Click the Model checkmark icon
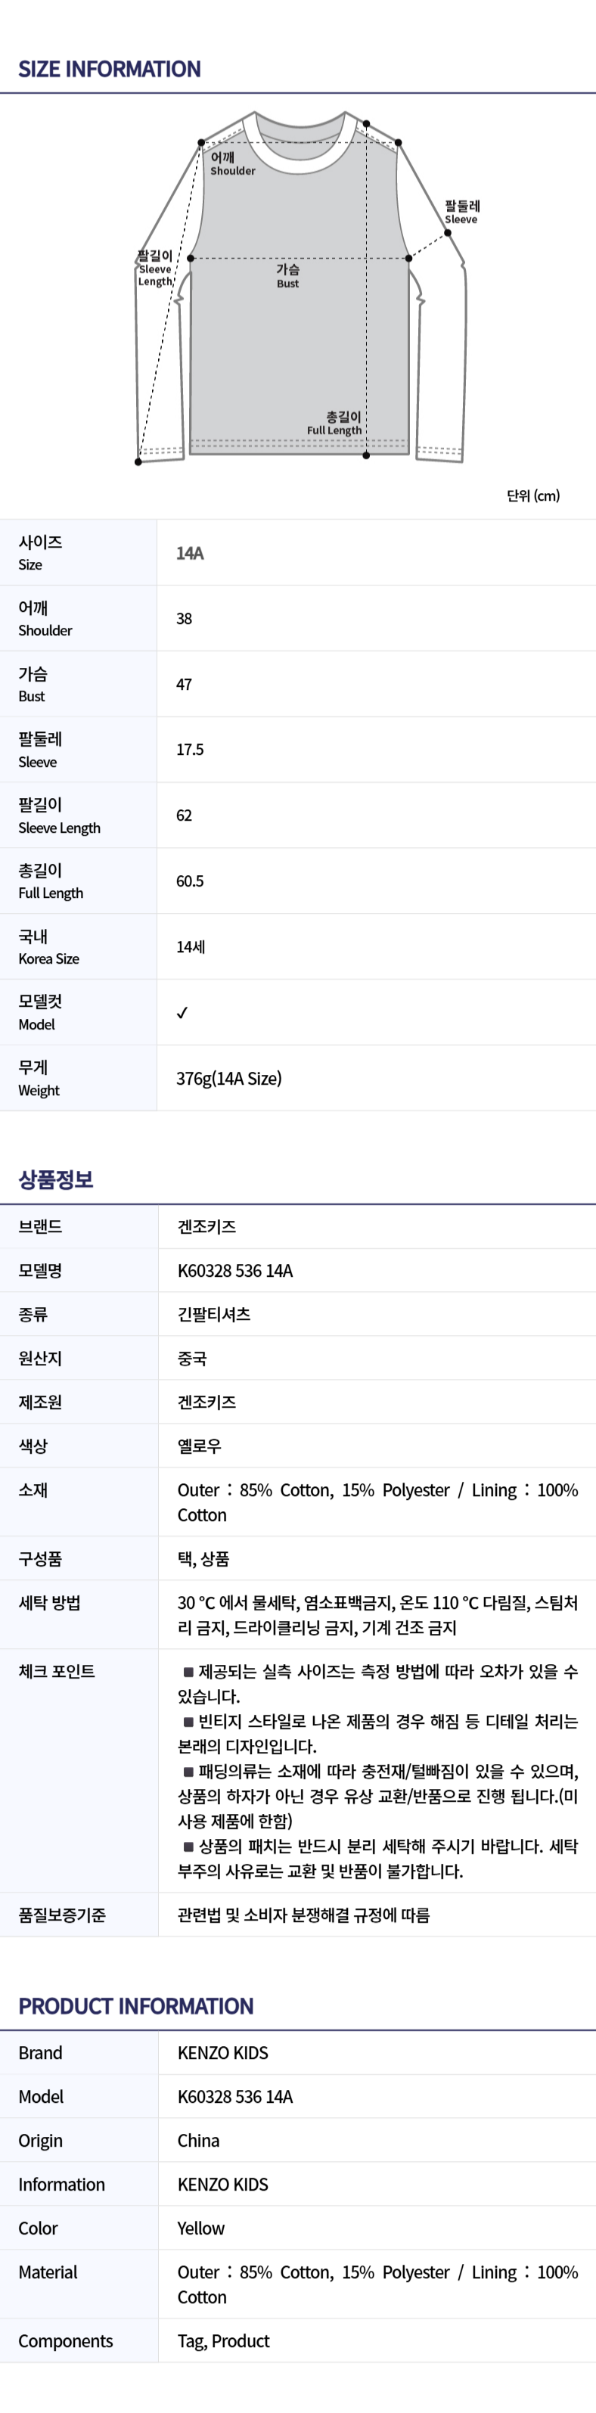The image size is (596, 2413). tap(182, 1013)
